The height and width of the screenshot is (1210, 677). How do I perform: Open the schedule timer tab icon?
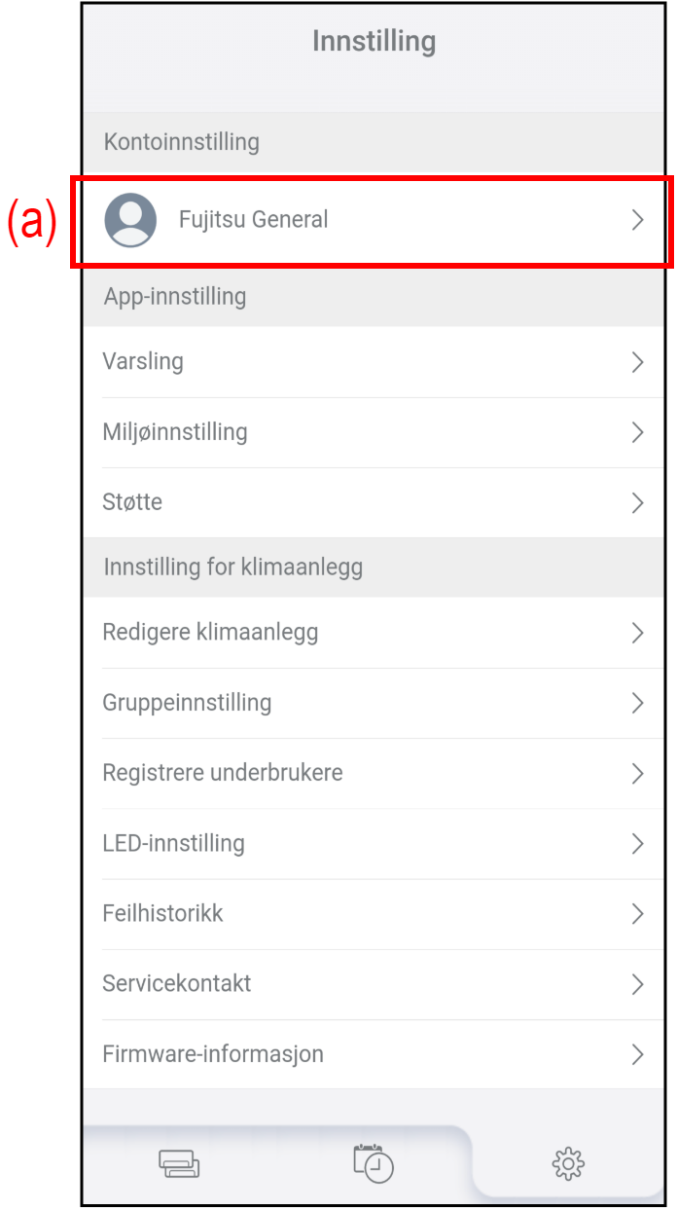click(374, 1163)
